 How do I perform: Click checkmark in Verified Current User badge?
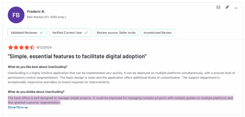86,33
